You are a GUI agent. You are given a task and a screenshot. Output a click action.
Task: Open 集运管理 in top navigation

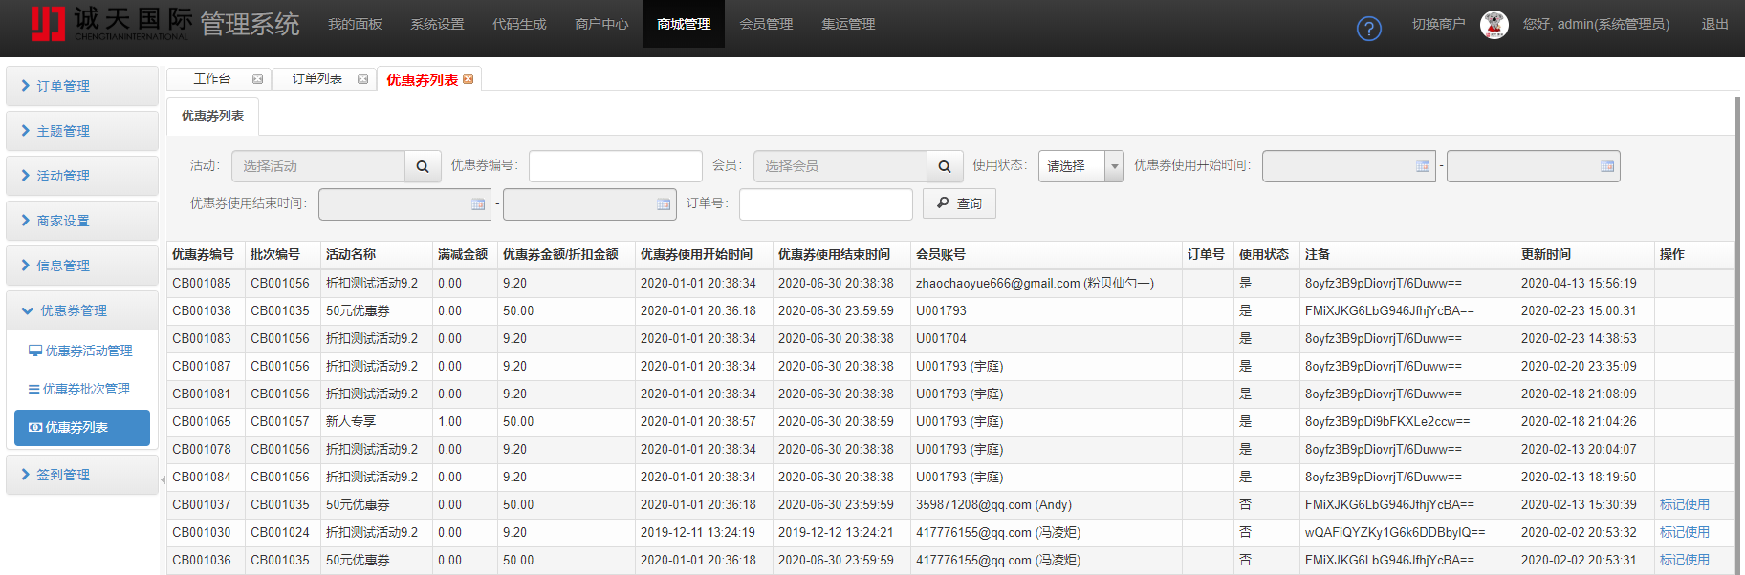click(x=848, y=24)
